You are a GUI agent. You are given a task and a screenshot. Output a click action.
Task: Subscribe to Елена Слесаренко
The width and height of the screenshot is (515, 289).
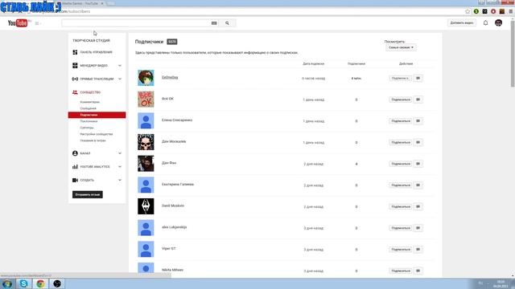tap(401, 121)
